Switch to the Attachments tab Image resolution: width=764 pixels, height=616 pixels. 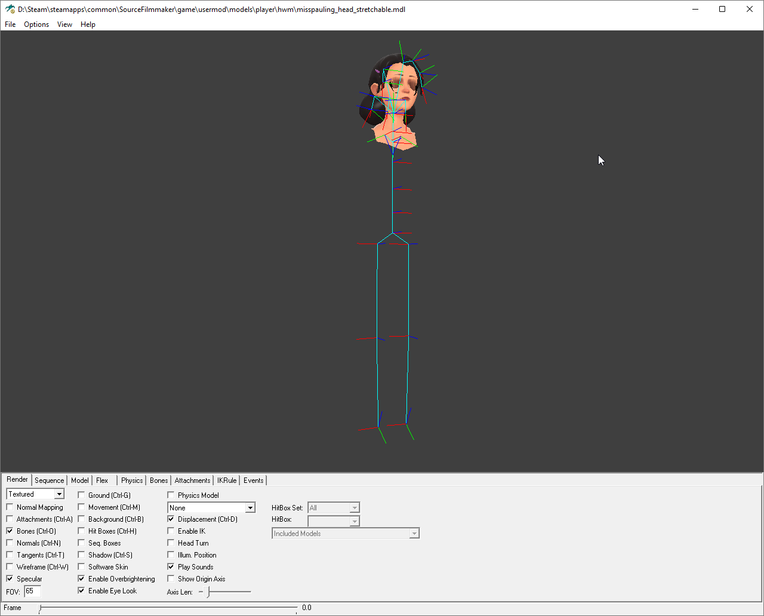pos(192,481)
